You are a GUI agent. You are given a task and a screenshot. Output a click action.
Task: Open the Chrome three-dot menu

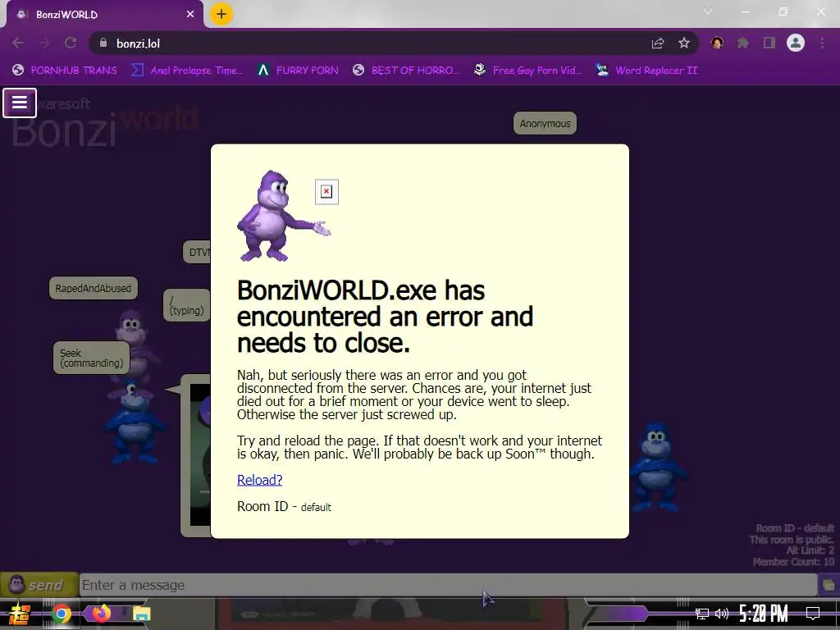pyautogui.click(x=822, y=43)
